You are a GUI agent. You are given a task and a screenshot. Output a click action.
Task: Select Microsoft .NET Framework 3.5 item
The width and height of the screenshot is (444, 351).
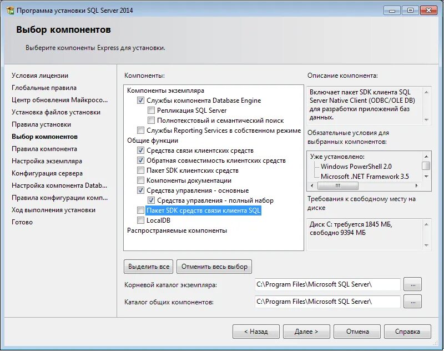[365, 177]
